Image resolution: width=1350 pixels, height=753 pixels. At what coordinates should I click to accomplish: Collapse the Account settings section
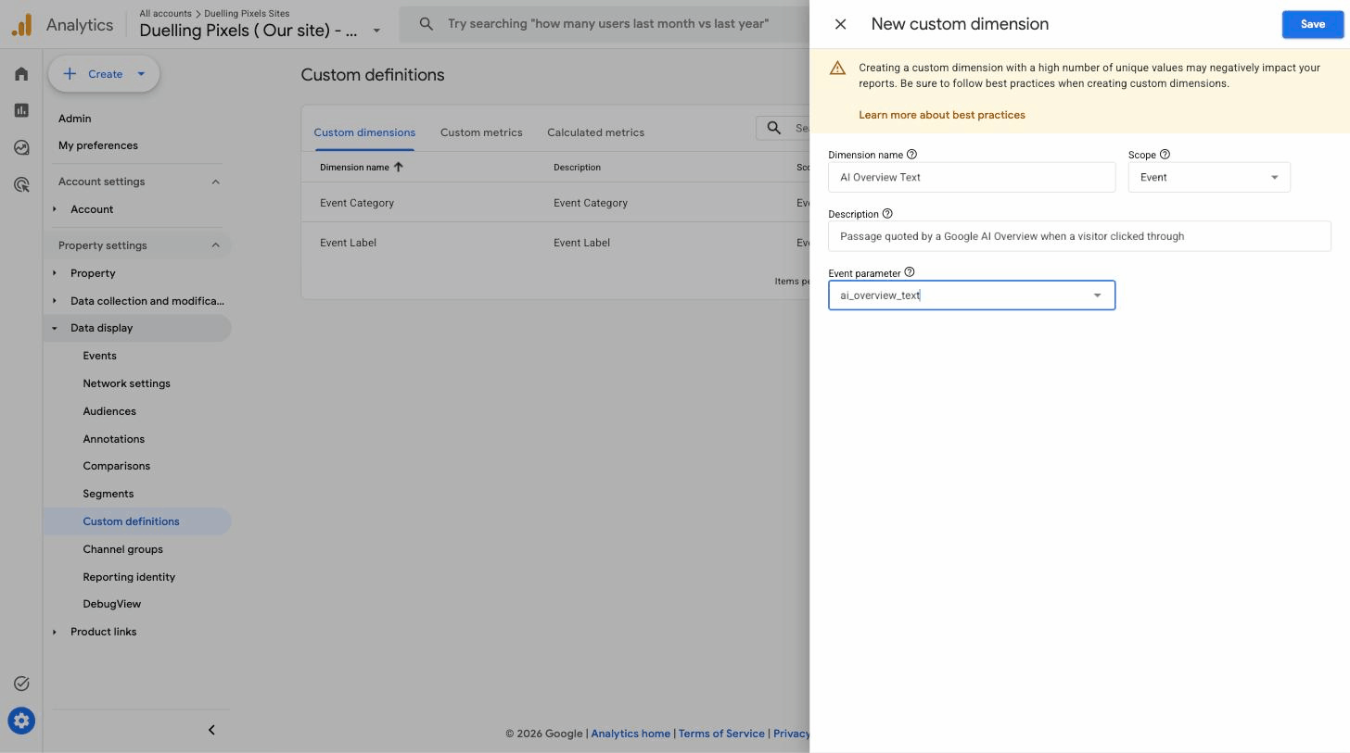pyautogui.click(x=216, y=182)
